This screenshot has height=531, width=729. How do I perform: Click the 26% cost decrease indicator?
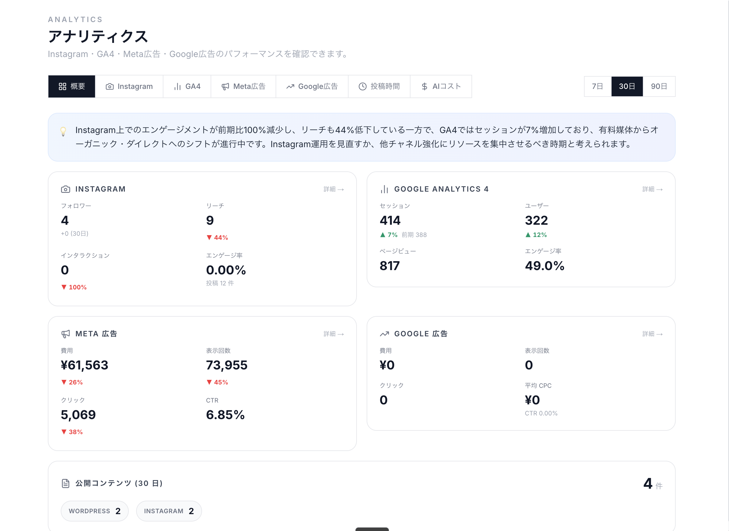72,383
